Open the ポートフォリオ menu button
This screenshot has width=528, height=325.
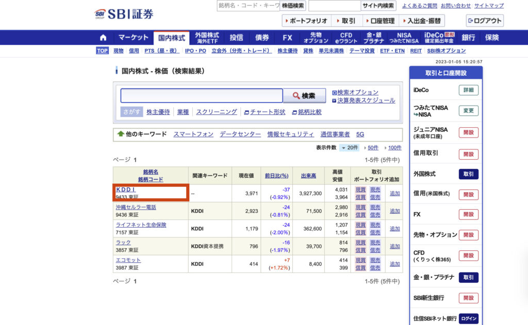point(306,21)
